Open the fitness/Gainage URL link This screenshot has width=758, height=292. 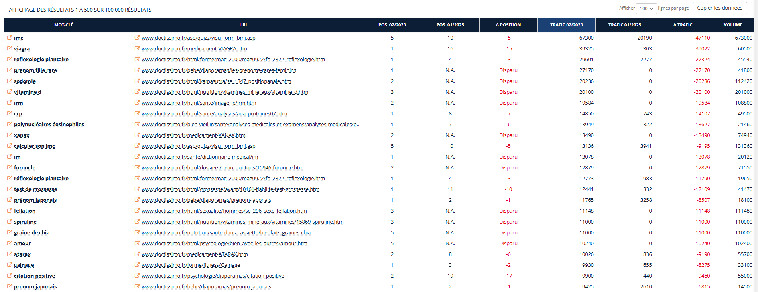(191, 265)
